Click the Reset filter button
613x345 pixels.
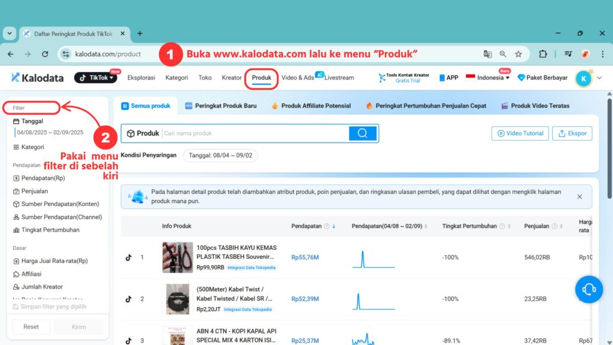(31, 326)
